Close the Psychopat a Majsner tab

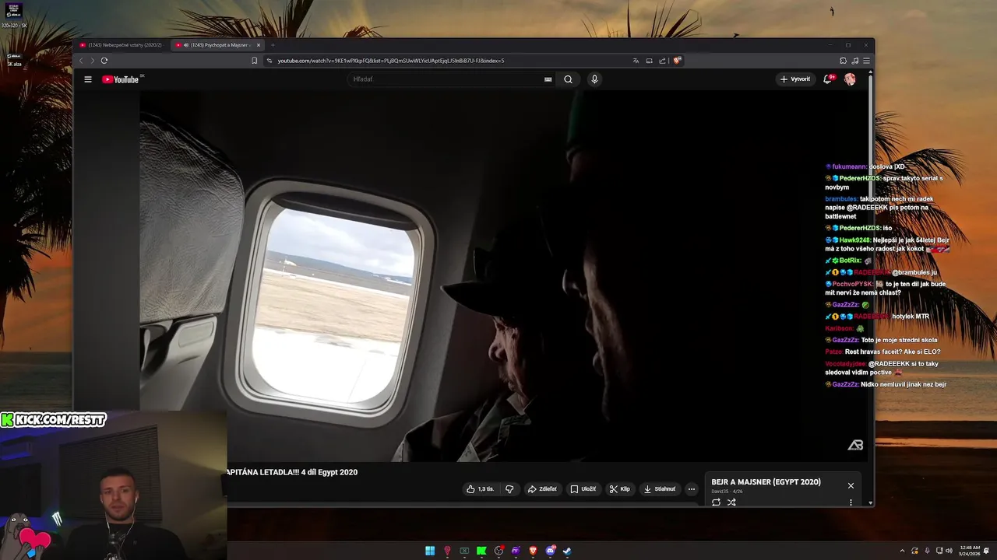point(259,45)
